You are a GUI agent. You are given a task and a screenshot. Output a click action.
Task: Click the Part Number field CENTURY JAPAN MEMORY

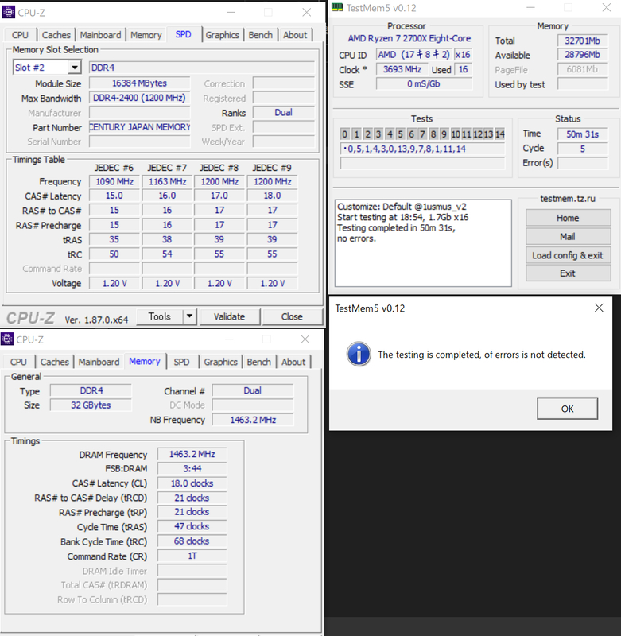tap(139, 127)
